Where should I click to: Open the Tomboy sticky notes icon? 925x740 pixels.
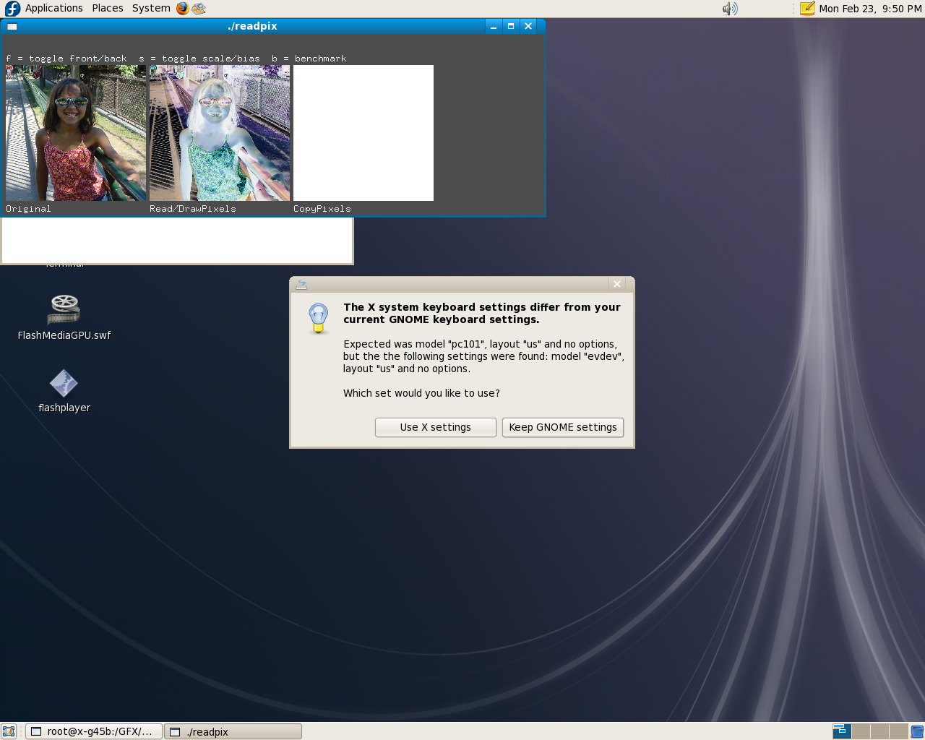point(806,9)
